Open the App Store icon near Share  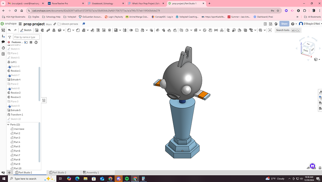(x=270, y=24)
